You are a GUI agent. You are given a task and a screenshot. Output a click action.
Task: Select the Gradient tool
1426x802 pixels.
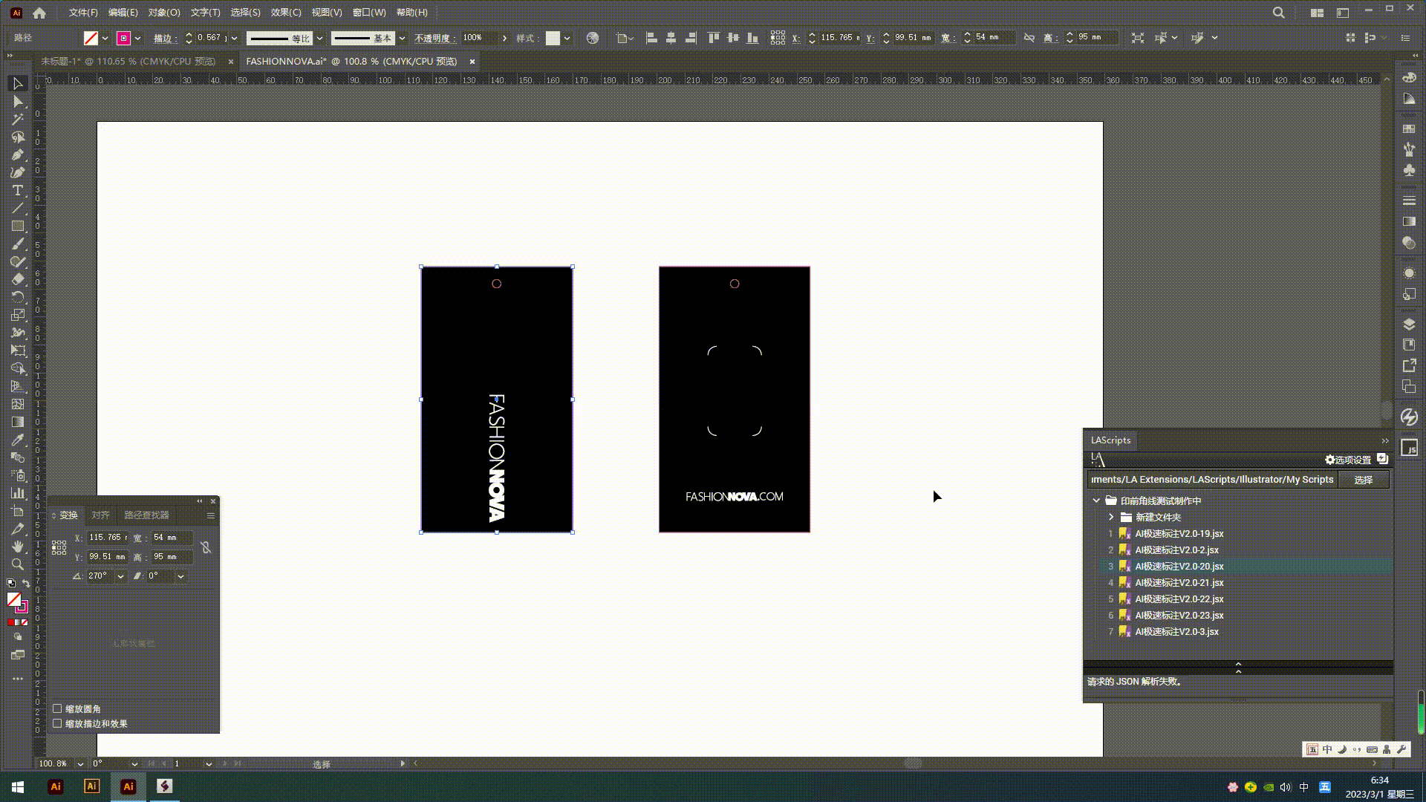coord(18,423)
